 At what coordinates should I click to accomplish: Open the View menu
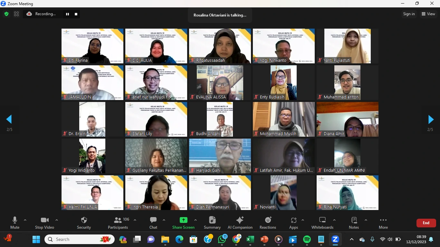point(429,14)
